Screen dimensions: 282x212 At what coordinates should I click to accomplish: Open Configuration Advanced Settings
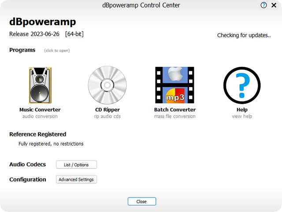pyautogui.click(x=77, y=179)
